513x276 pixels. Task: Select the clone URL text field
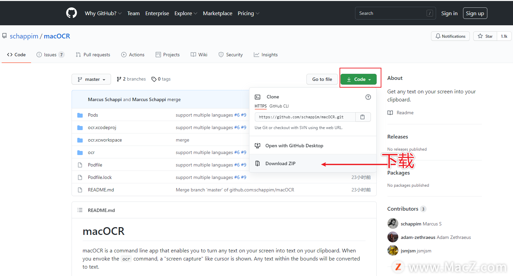[305, 117]
